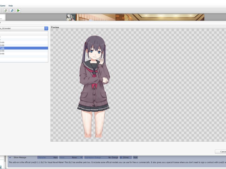Click the music note toolbar icon
Viewport: 226px width, 169px height.
[x=12, y=10]
